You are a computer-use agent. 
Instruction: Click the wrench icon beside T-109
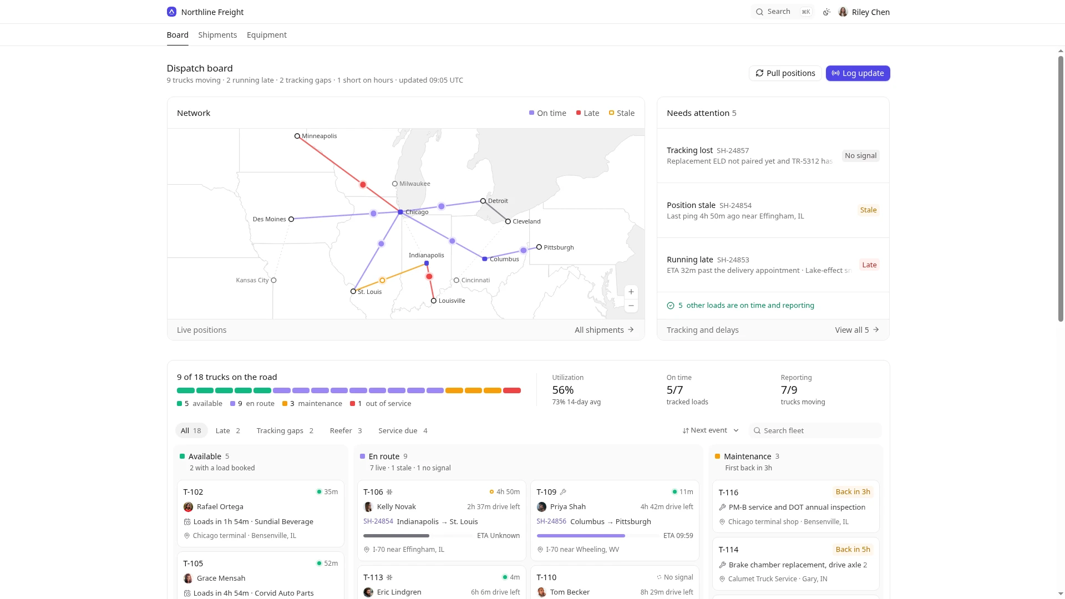563,492
